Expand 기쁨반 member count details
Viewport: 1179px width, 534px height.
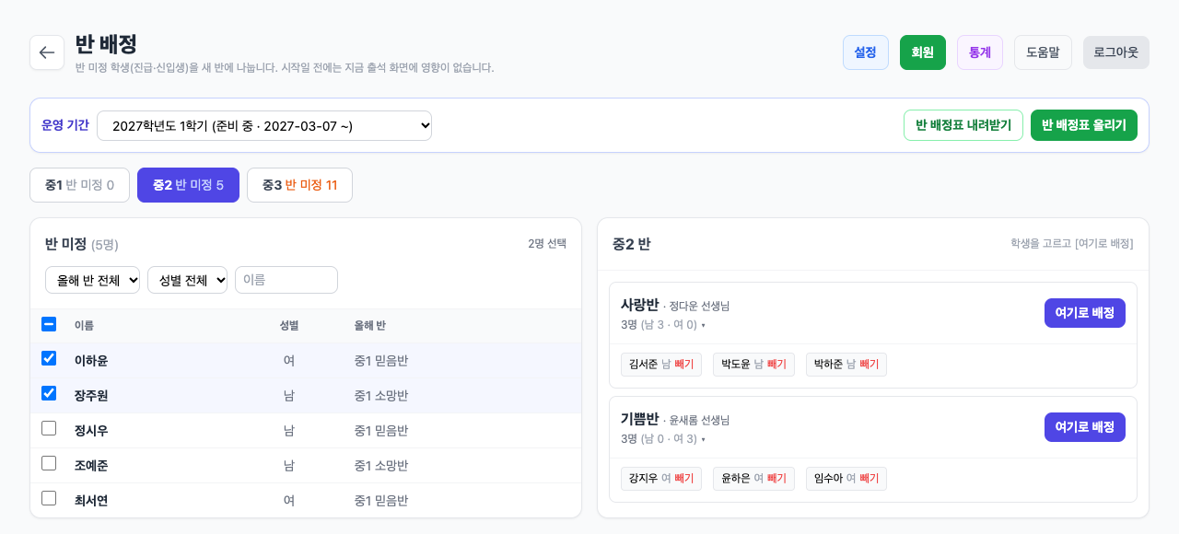[663, 439]
